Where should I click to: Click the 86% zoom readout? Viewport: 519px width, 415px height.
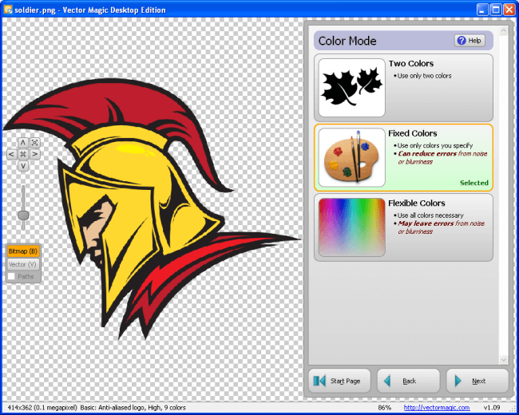tap(384, 407)
